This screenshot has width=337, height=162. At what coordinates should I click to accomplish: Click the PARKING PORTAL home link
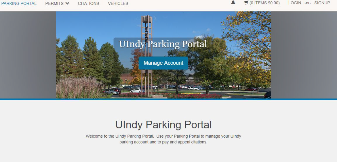tap(19, 3)
